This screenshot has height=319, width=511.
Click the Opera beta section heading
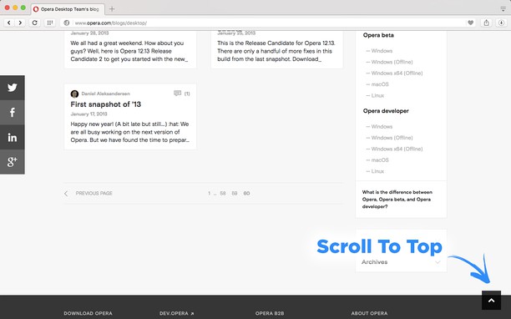[378, 35]
